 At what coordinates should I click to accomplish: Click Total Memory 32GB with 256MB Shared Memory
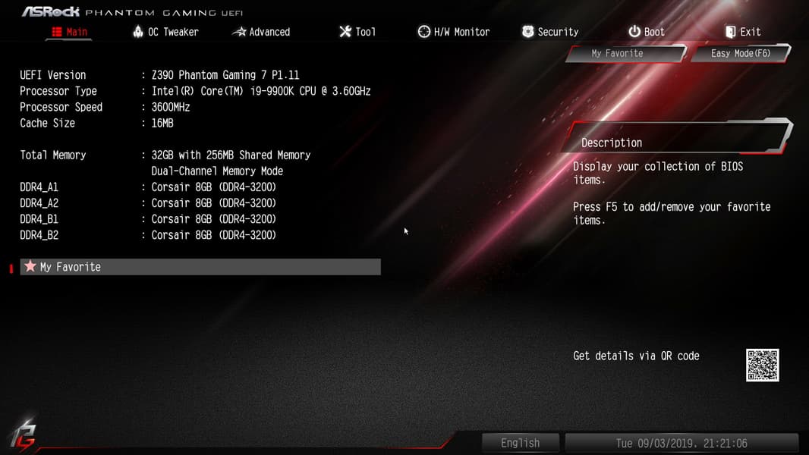click(231, 155)
